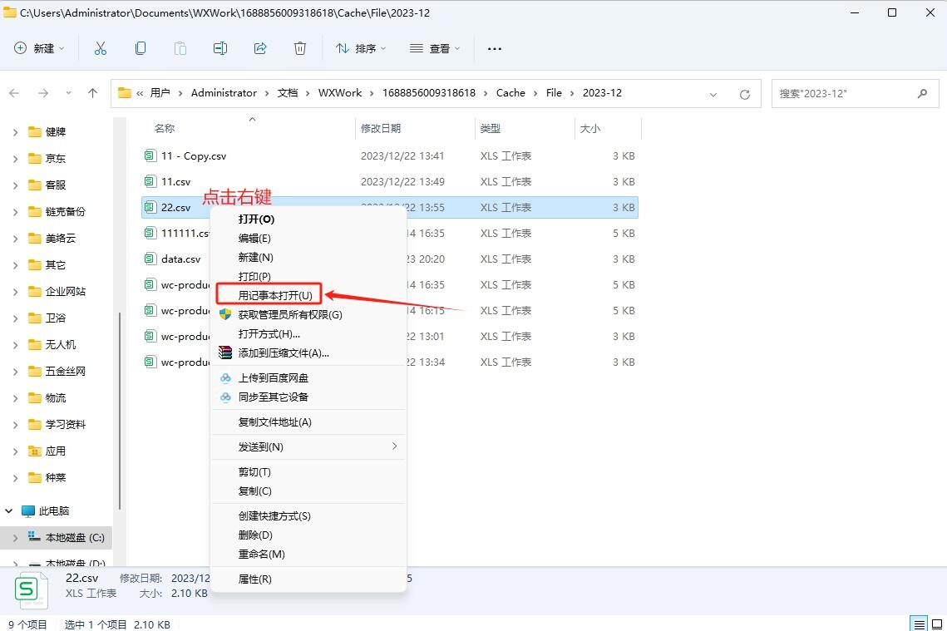Open the 排序 sort dropdown
This screenshot has height=631, width=947.
tap(361, 48)
